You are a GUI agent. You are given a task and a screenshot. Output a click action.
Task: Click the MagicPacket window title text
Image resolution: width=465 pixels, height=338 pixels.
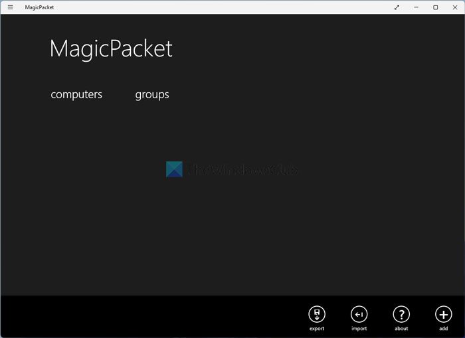39,7
